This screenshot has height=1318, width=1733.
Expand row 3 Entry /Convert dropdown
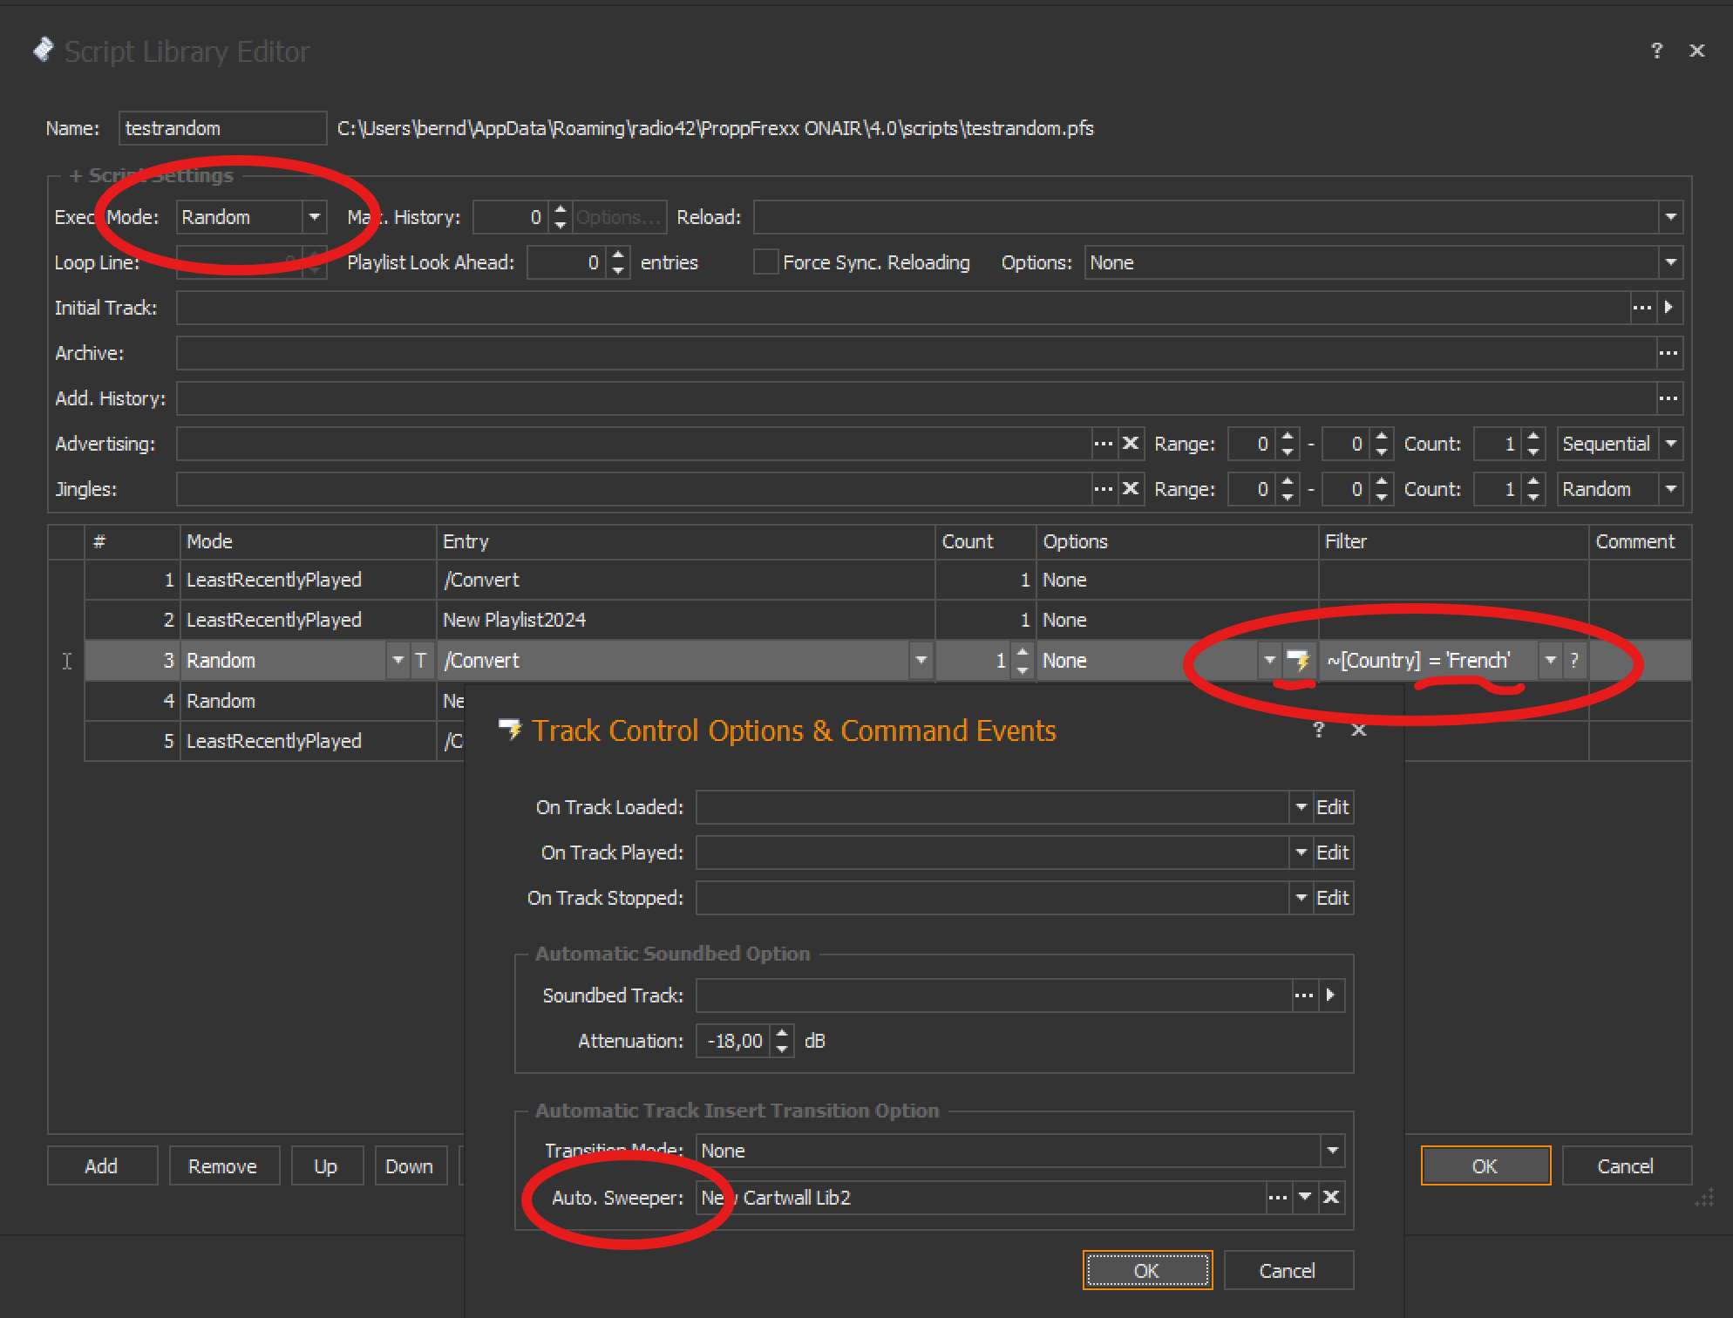[921, 661]
